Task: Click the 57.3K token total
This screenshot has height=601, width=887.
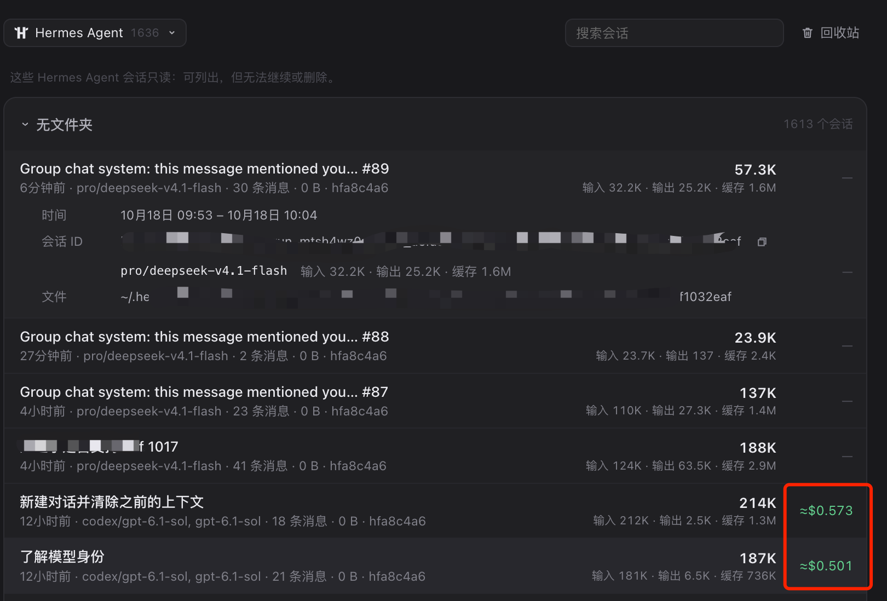Action: [x=755, y=170]
